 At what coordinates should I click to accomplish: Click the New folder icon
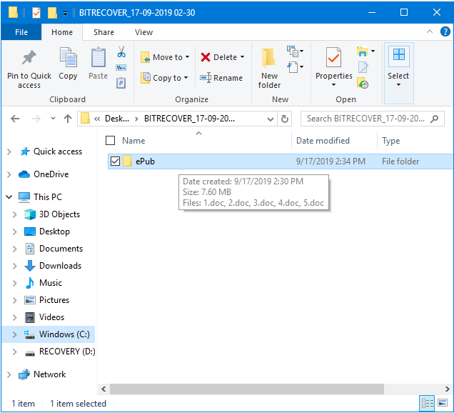(x=268, y=58)
